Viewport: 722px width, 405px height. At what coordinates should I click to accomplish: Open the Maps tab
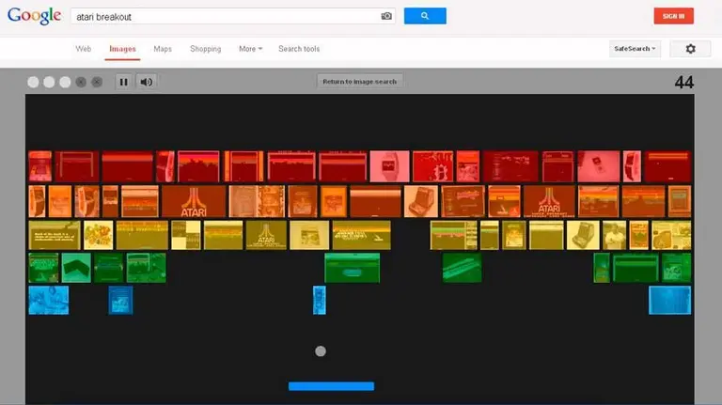163,49
